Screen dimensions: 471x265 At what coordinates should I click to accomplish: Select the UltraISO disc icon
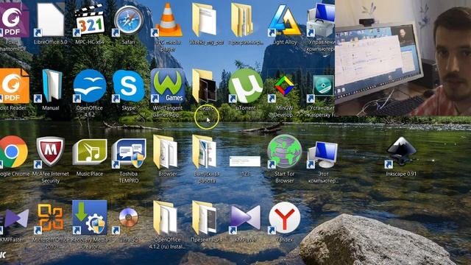(x=128, y=218)
